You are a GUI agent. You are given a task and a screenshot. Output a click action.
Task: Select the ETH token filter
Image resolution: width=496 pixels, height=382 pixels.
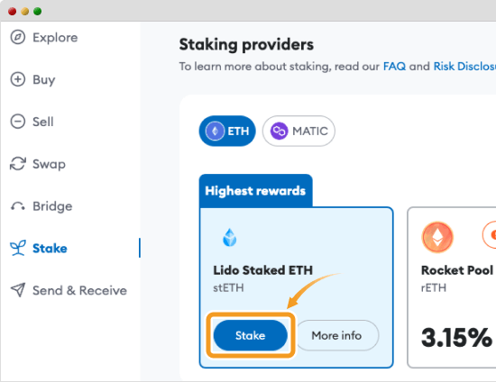[x=227, y=131]
